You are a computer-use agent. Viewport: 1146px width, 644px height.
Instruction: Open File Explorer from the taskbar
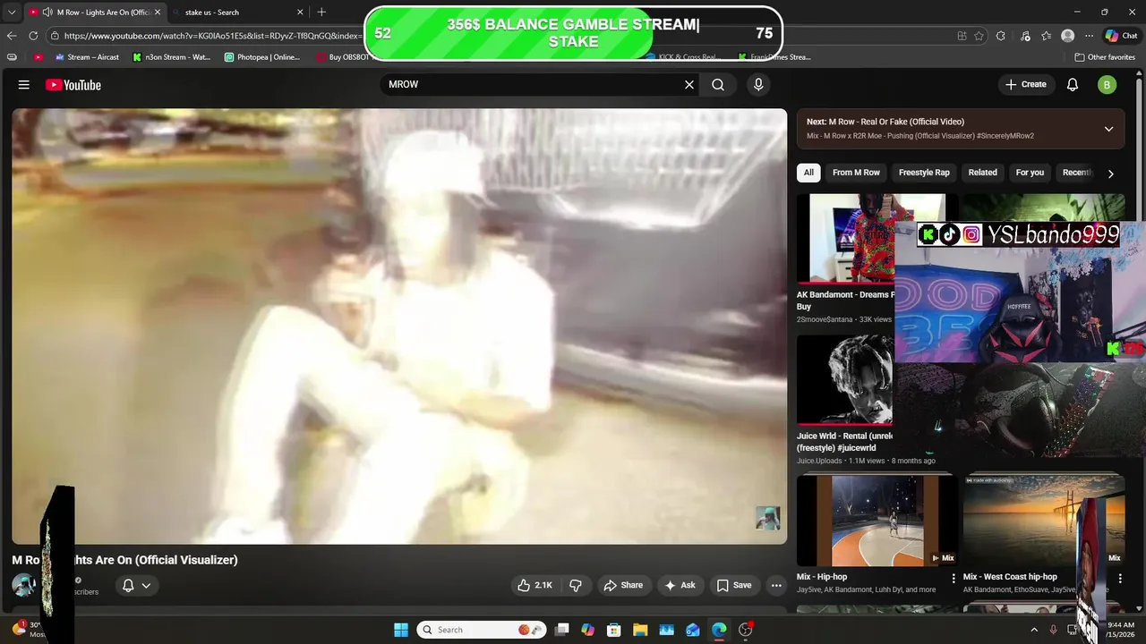click(x=640, y=630)
